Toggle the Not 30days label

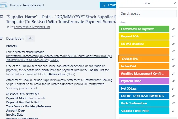pos(144,88)
